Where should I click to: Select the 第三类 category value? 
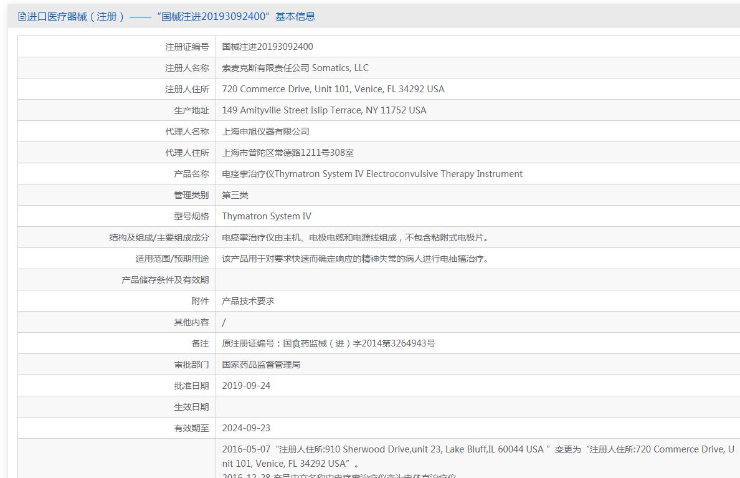tap(235, 196)
